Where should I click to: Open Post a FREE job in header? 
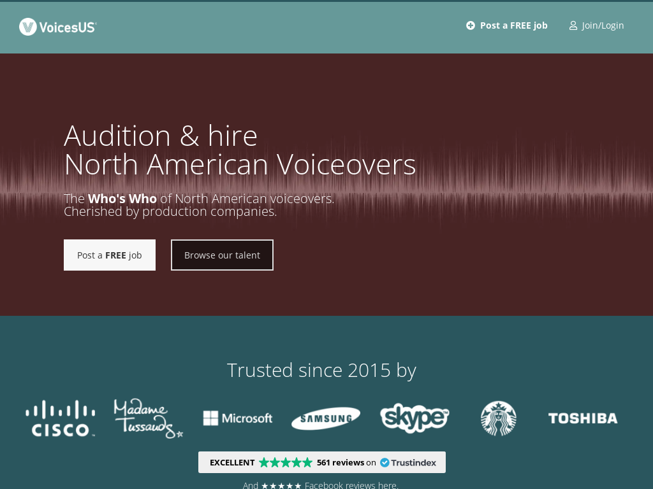(x=506, y=25)
